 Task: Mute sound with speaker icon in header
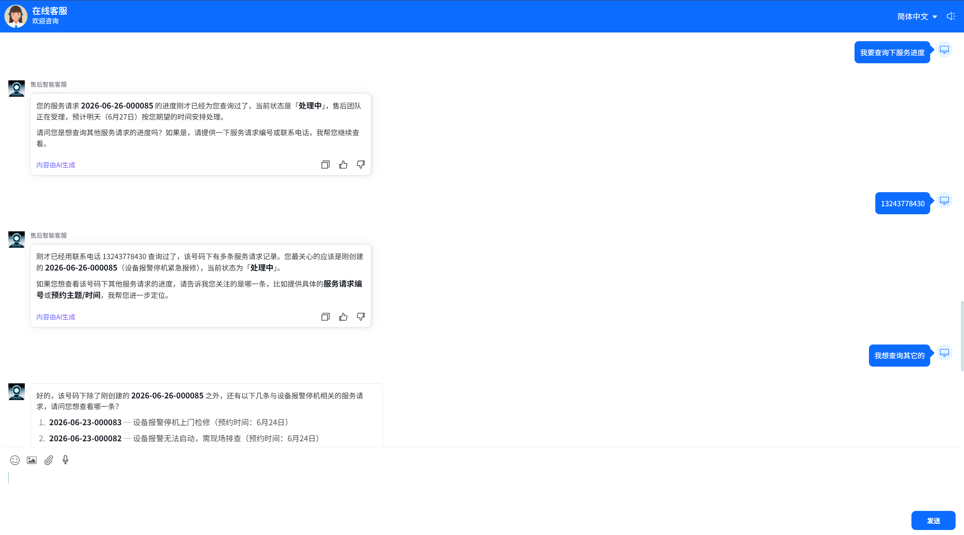click(x=951, y=16)
